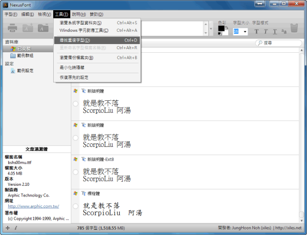Image resolution: width=307 pixels, height=235 pixels.
Task: Open sample text history dropdown arrow
Action: click(x=211, y=29)
